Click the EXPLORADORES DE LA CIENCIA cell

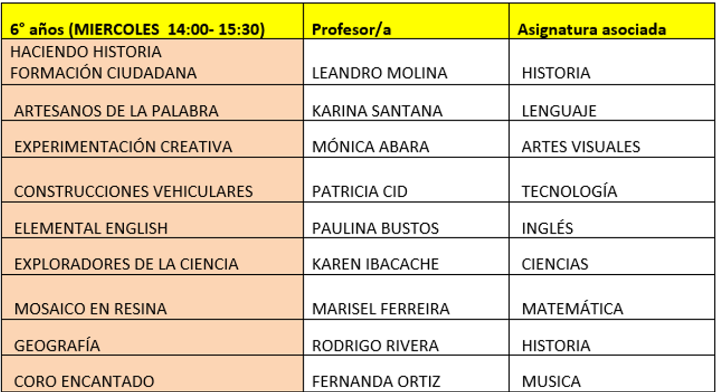pyautogui.click(x=126, y=264)
